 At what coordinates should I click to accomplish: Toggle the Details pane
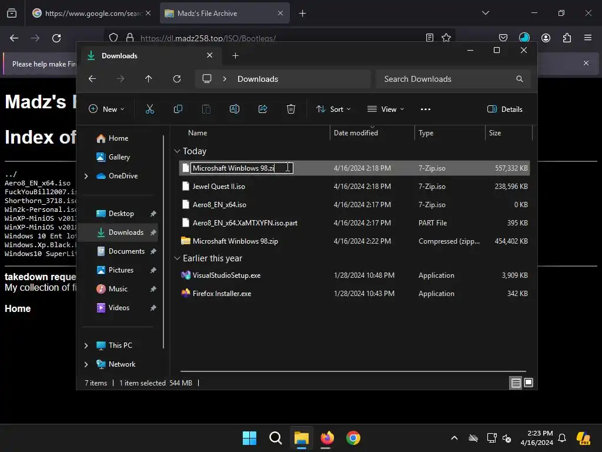[505, 109]
